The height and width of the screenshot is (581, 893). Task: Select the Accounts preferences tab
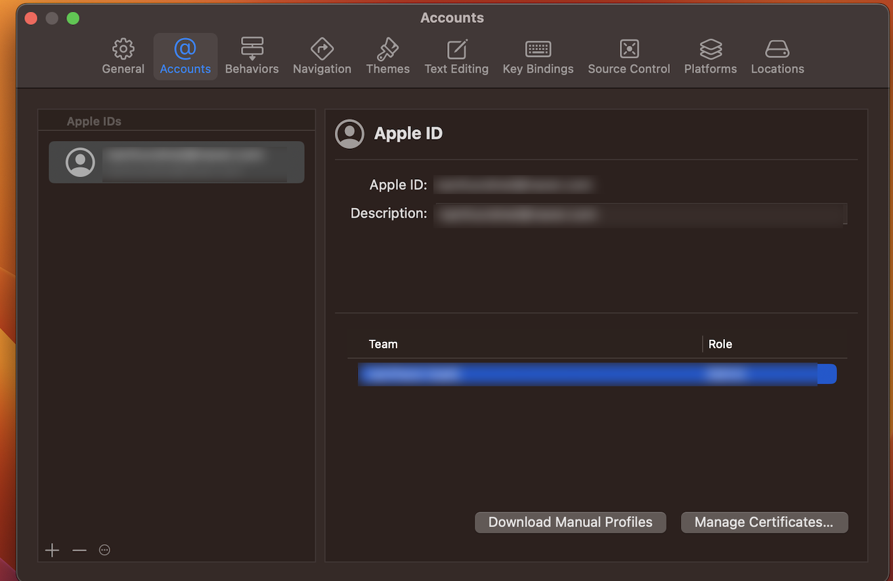click(x=185, y=56)
